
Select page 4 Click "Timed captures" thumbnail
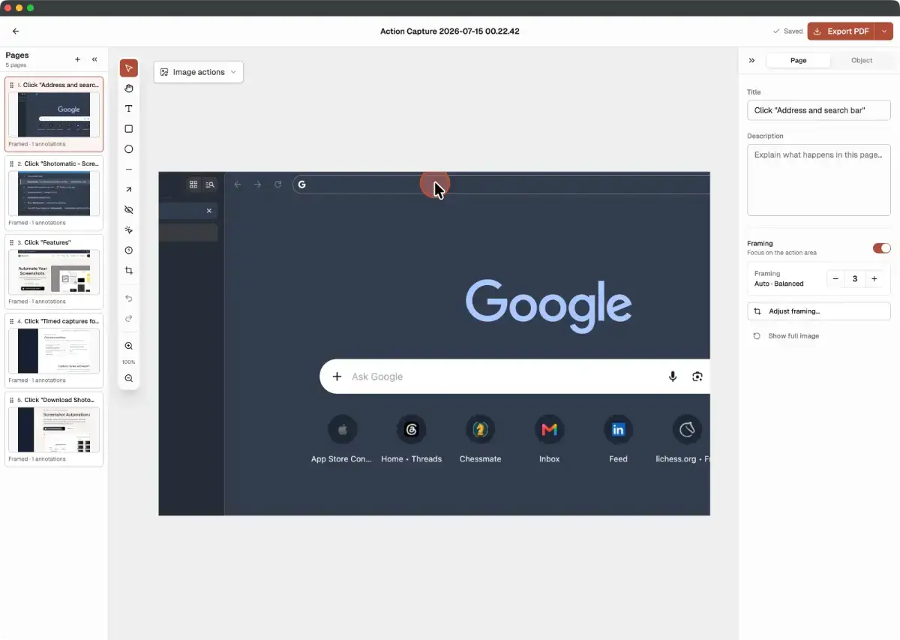coord(54,351)
